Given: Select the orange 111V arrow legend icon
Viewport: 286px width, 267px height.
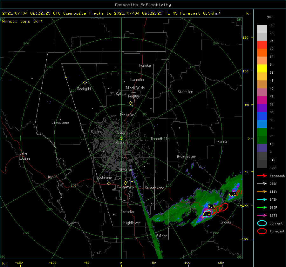Looking at the screenshot, I should [262, 191].
